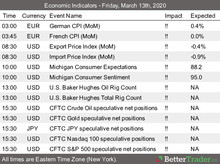Click the French CPI impact exclamation icon

pyautogui.click(x=167, y=36)
